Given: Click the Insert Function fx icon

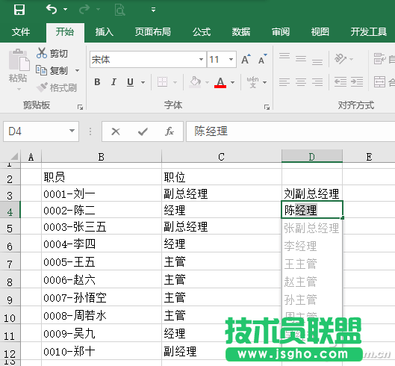Looking at the screenshot, I should pos(169,131).
